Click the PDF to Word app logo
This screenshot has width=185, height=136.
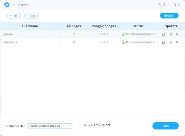7,5
